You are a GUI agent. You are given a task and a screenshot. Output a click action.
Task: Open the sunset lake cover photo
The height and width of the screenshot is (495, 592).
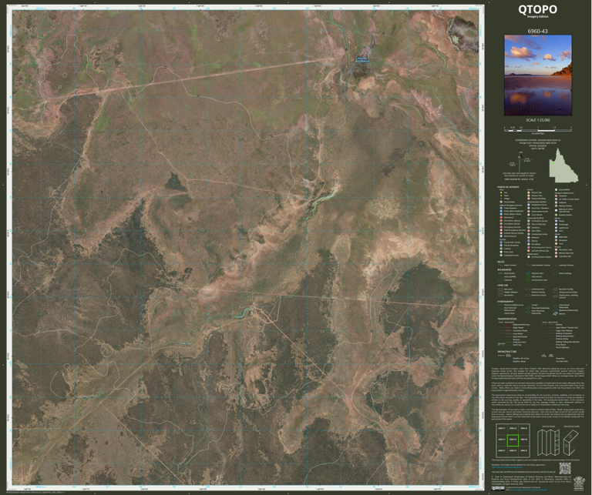(537, 75)
